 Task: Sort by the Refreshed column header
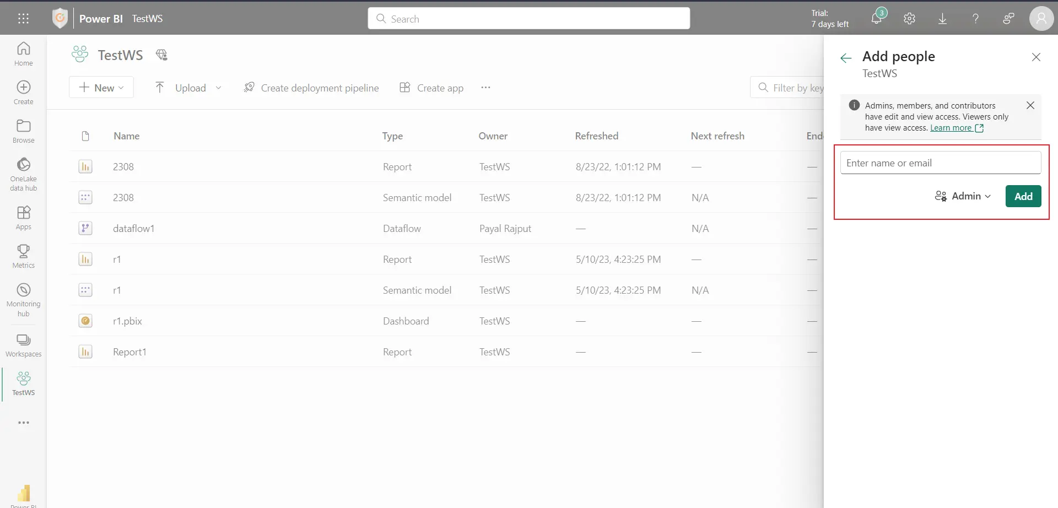click(596, 136)
